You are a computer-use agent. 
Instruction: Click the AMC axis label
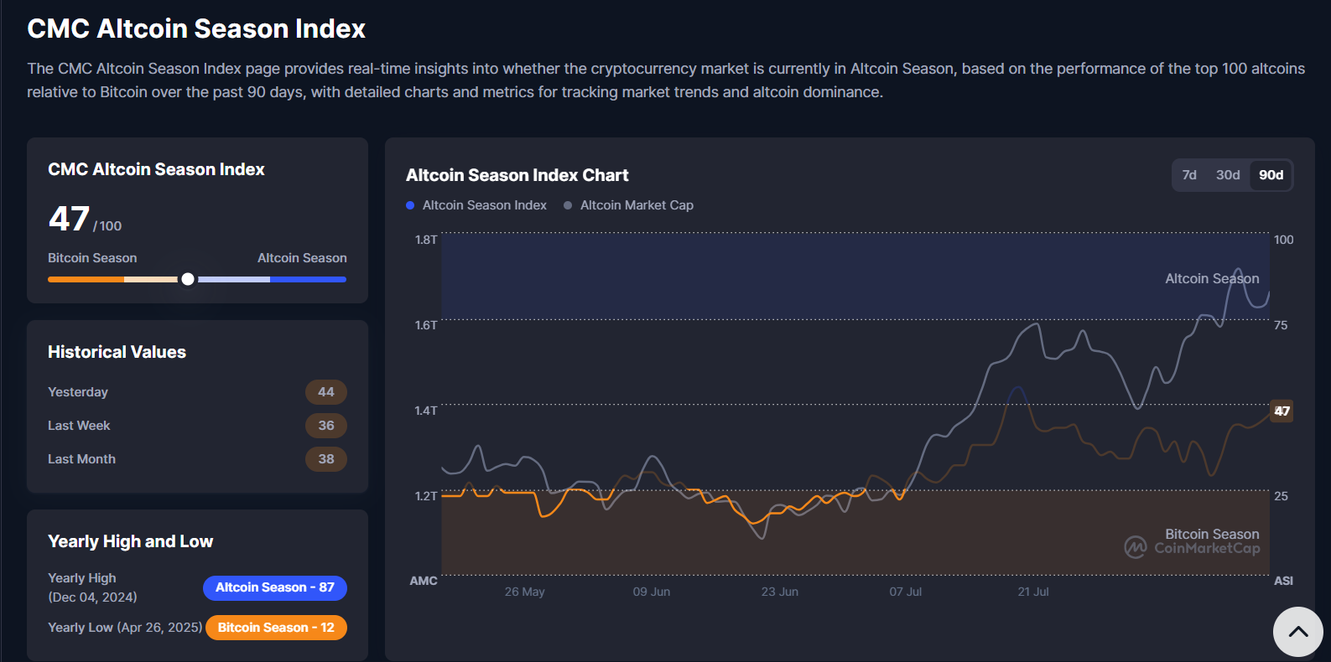pyautogui.click(x=424, y=581)
